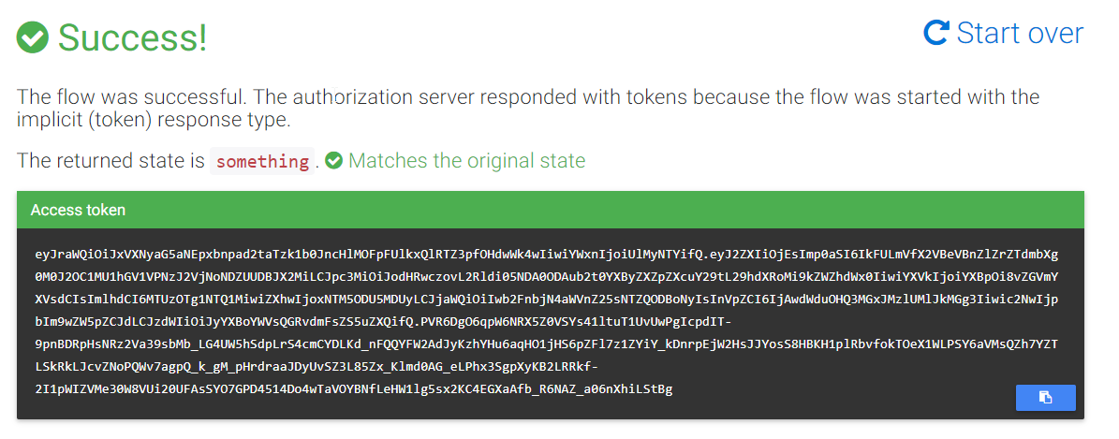Click the Success! heading
Screen dimensions: 1119x439
(132, 37)
